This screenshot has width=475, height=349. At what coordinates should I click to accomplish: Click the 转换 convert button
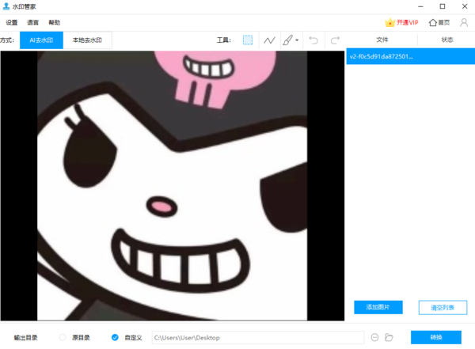(436, 337)
